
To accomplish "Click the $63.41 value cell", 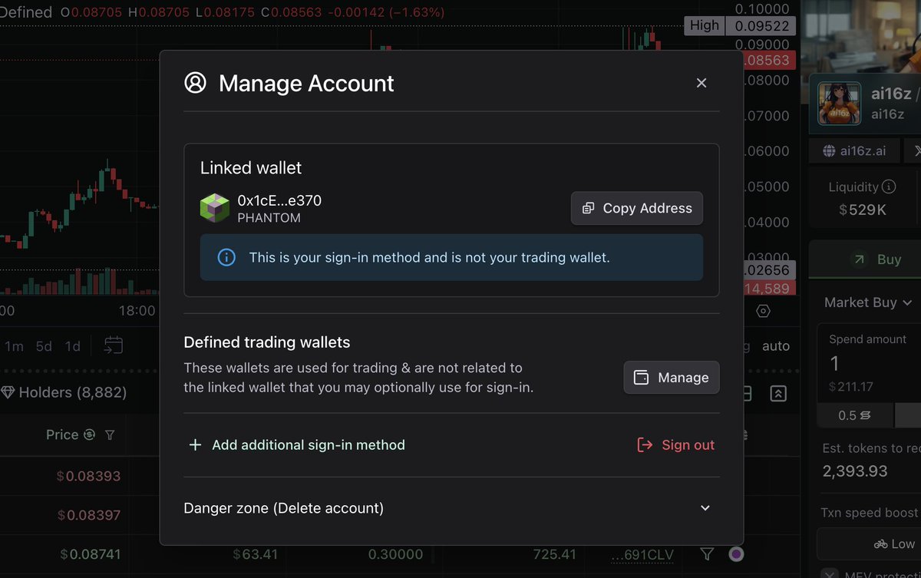I will [256, 554].
